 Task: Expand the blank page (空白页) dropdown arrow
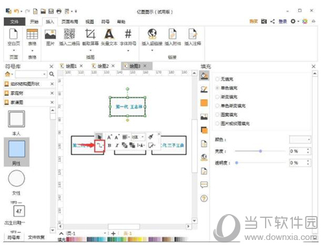[14, 50]
